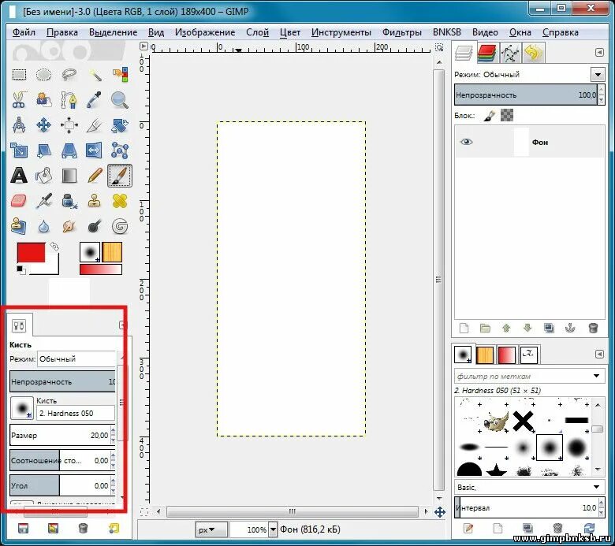615x546 pixels.
Task: Select the Shear tool
Action: pyautogui.click(x=43, y=150)
